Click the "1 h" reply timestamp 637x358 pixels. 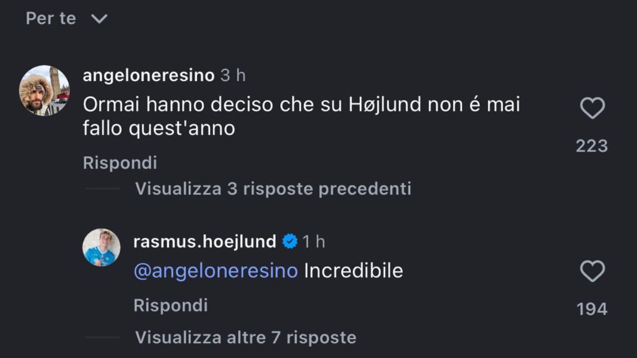tap(314, 242)
